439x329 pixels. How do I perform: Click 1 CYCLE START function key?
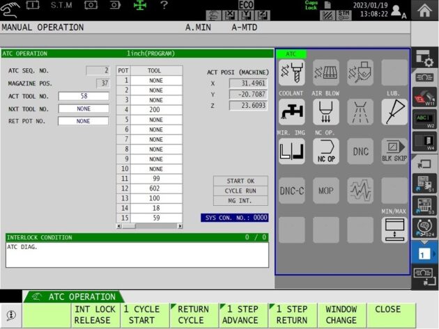pos(145,315)
